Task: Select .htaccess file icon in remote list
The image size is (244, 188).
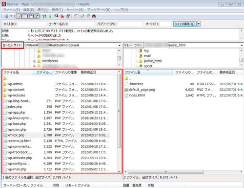Action: click(126, 84)
